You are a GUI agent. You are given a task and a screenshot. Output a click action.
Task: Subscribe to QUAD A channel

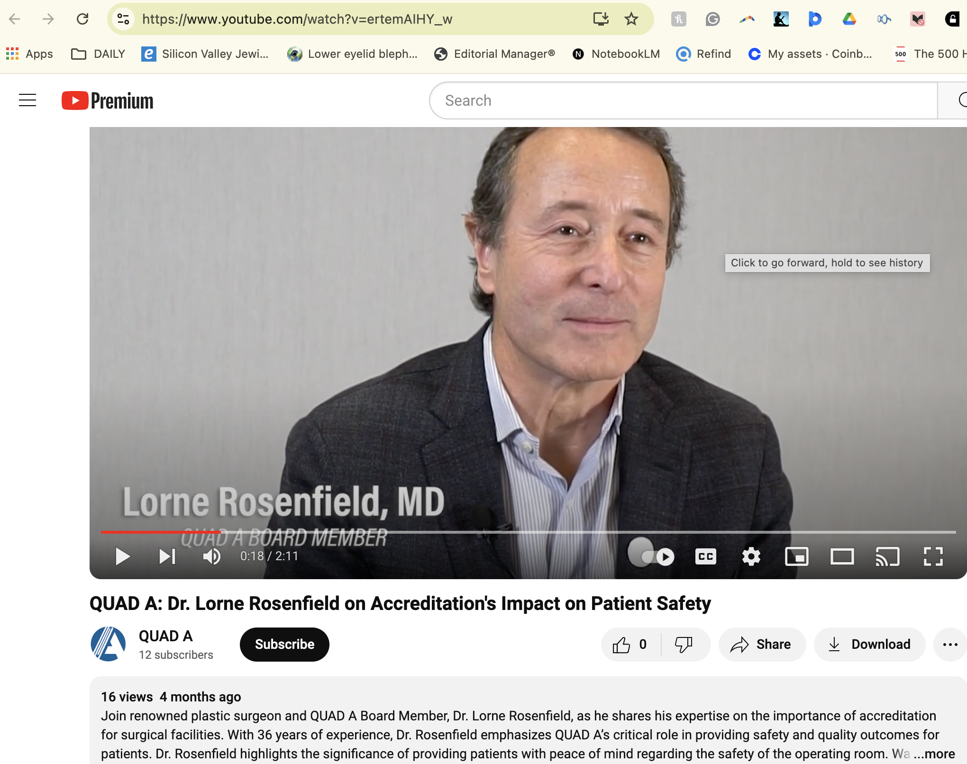point(284,645)
